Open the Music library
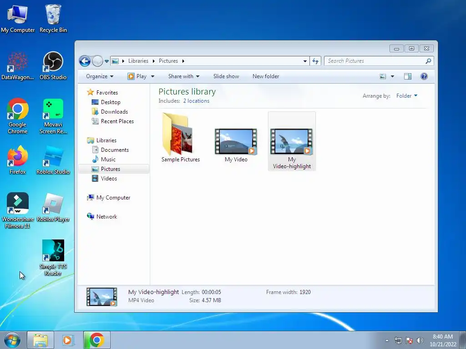The height and width of the screenshot is (349, 466). click(104, 160)
